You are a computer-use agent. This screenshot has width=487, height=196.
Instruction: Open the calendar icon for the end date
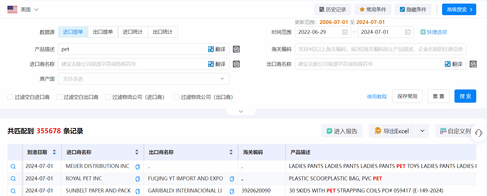[x=408, y=32]
